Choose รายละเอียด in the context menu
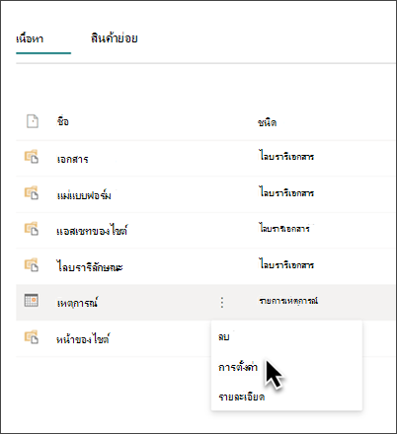The height and width of the screenshot is (434, 397). click(x=242, y=397)
